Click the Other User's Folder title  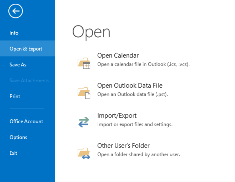click(x=123, y=146)
